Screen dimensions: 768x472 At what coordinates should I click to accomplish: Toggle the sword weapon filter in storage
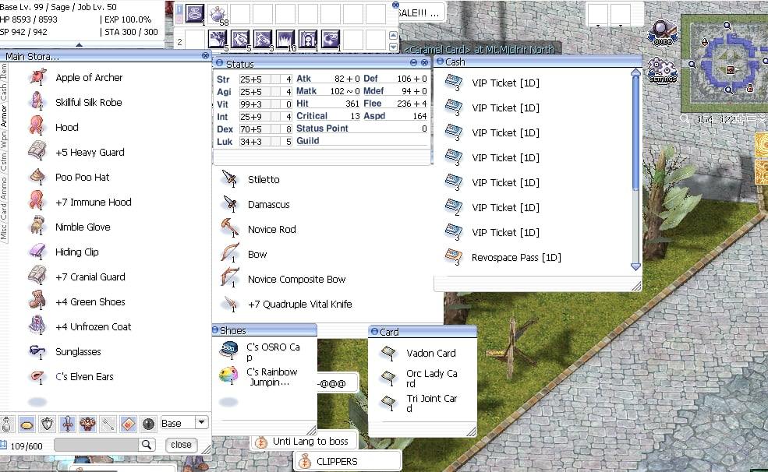68,424
